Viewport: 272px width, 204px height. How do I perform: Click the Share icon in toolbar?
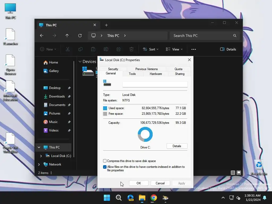point(119,49)
